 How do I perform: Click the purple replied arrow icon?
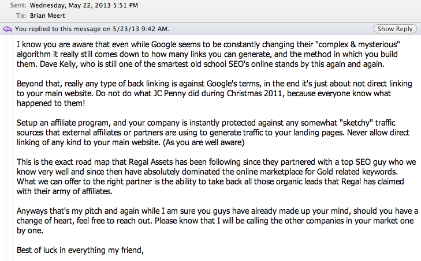tap(8, 29)
